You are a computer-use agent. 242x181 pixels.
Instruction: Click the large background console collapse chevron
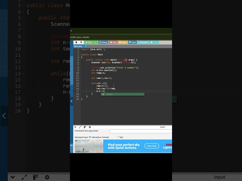click(12, 177)
